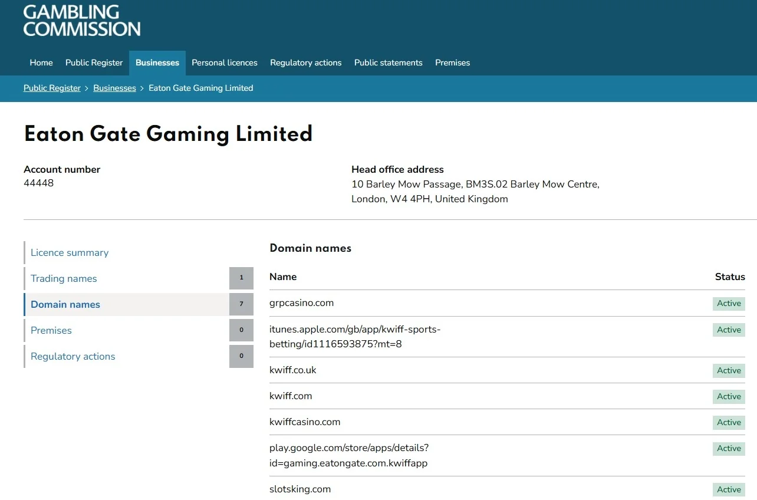The image size is (757, 500).
Task: Click the kwiff.co.uk domain entry
Action: 293,370
